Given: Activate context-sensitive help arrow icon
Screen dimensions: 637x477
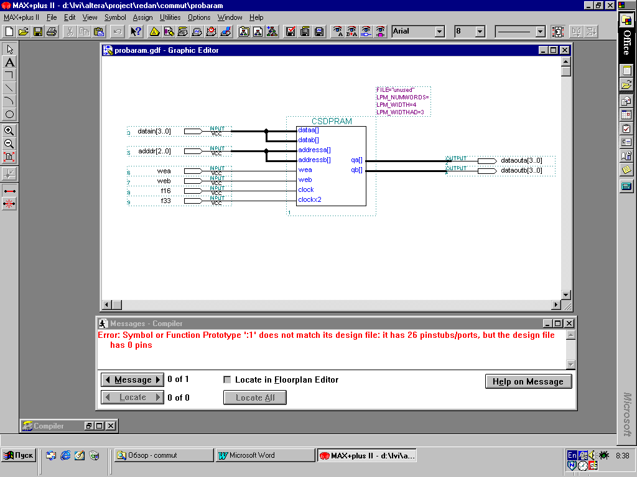Looking at the screenshot, I should [x=136, y=32].
